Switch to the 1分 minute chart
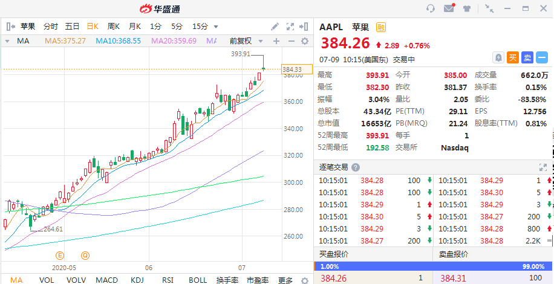 (x=155, y=27)
